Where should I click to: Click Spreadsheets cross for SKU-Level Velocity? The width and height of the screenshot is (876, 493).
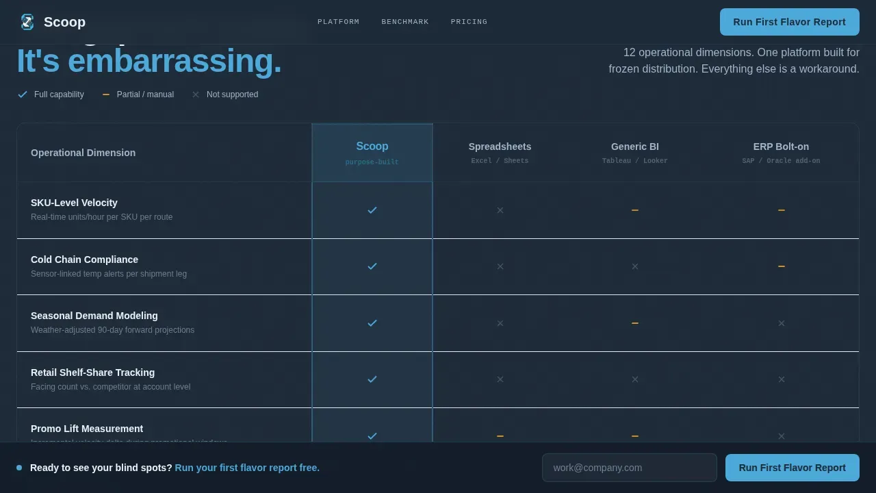click(500, 210)
